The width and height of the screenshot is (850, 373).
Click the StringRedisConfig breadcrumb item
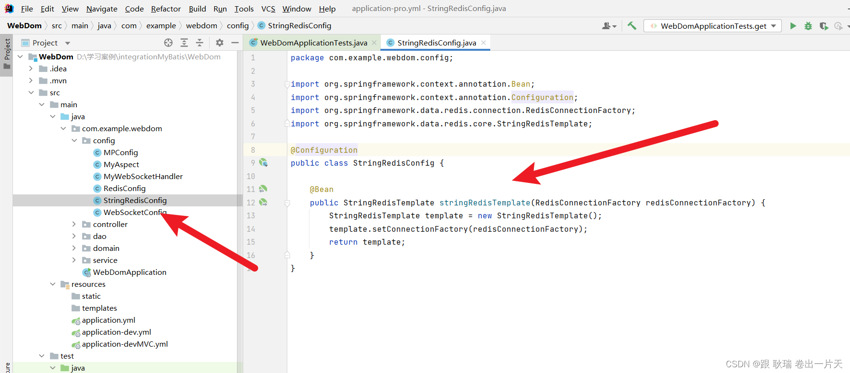(x=294, y=26)
